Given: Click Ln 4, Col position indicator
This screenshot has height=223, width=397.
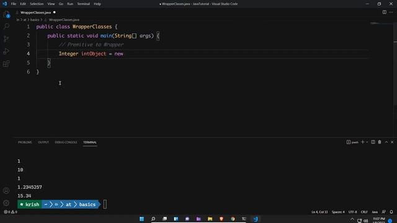Looking at the screenshot, I should click(x=319, y=212).
